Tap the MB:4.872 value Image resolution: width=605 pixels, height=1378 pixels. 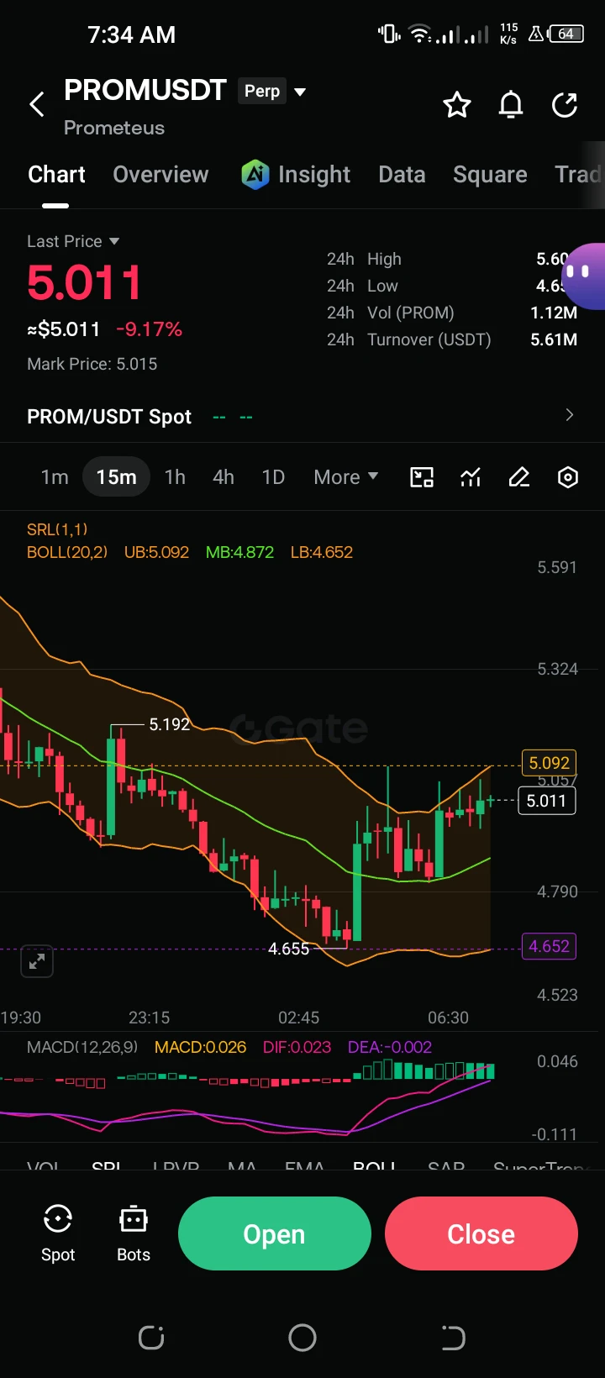click(x=239, y=552)
